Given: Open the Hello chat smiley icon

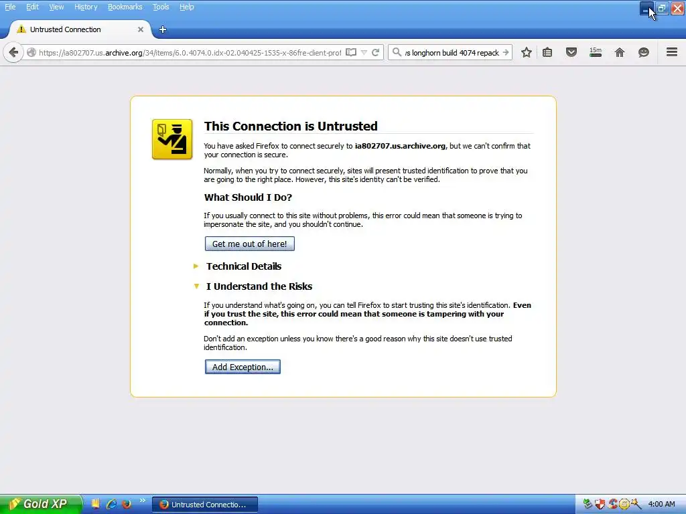Looking at the screenshot, I should (x=644, y=52).
